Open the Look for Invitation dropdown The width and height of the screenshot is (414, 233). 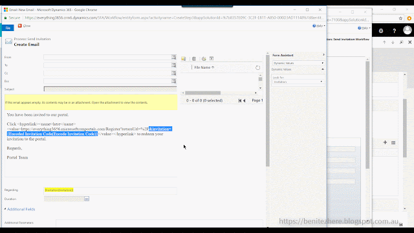coord(298,82)
